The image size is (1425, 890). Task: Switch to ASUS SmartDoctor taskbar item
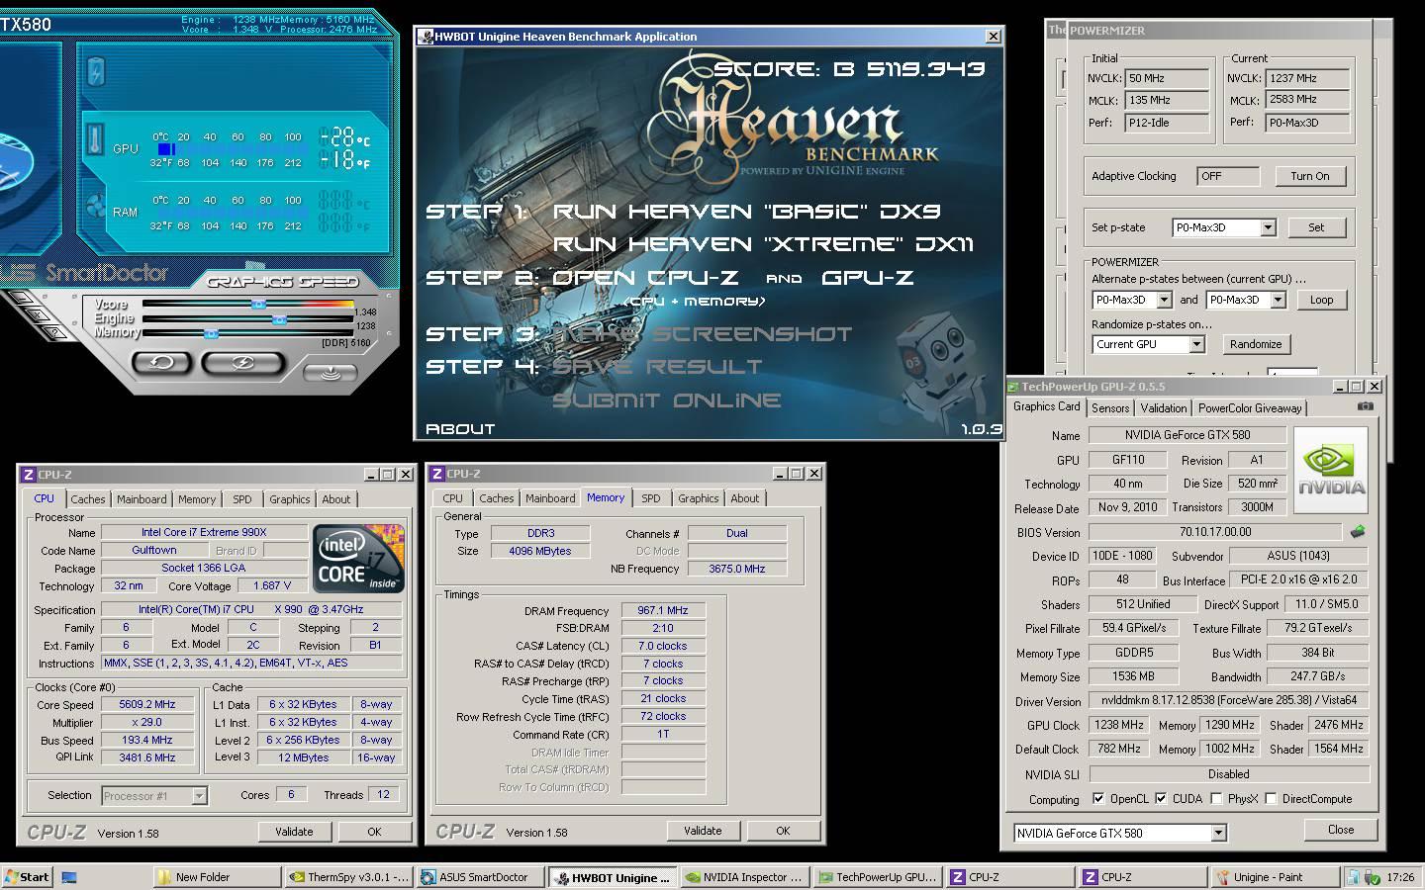pyautogui.click(x=480, y=877)
